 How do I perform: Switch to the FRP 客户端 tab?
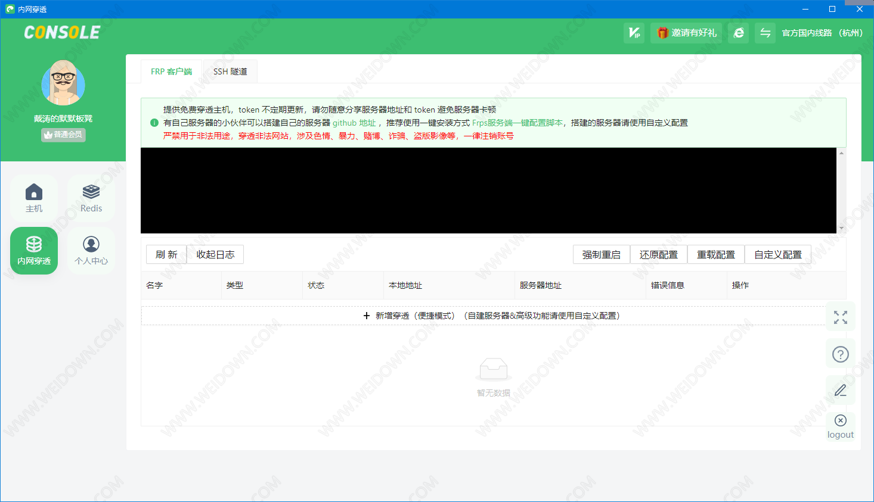coord(172,71)
